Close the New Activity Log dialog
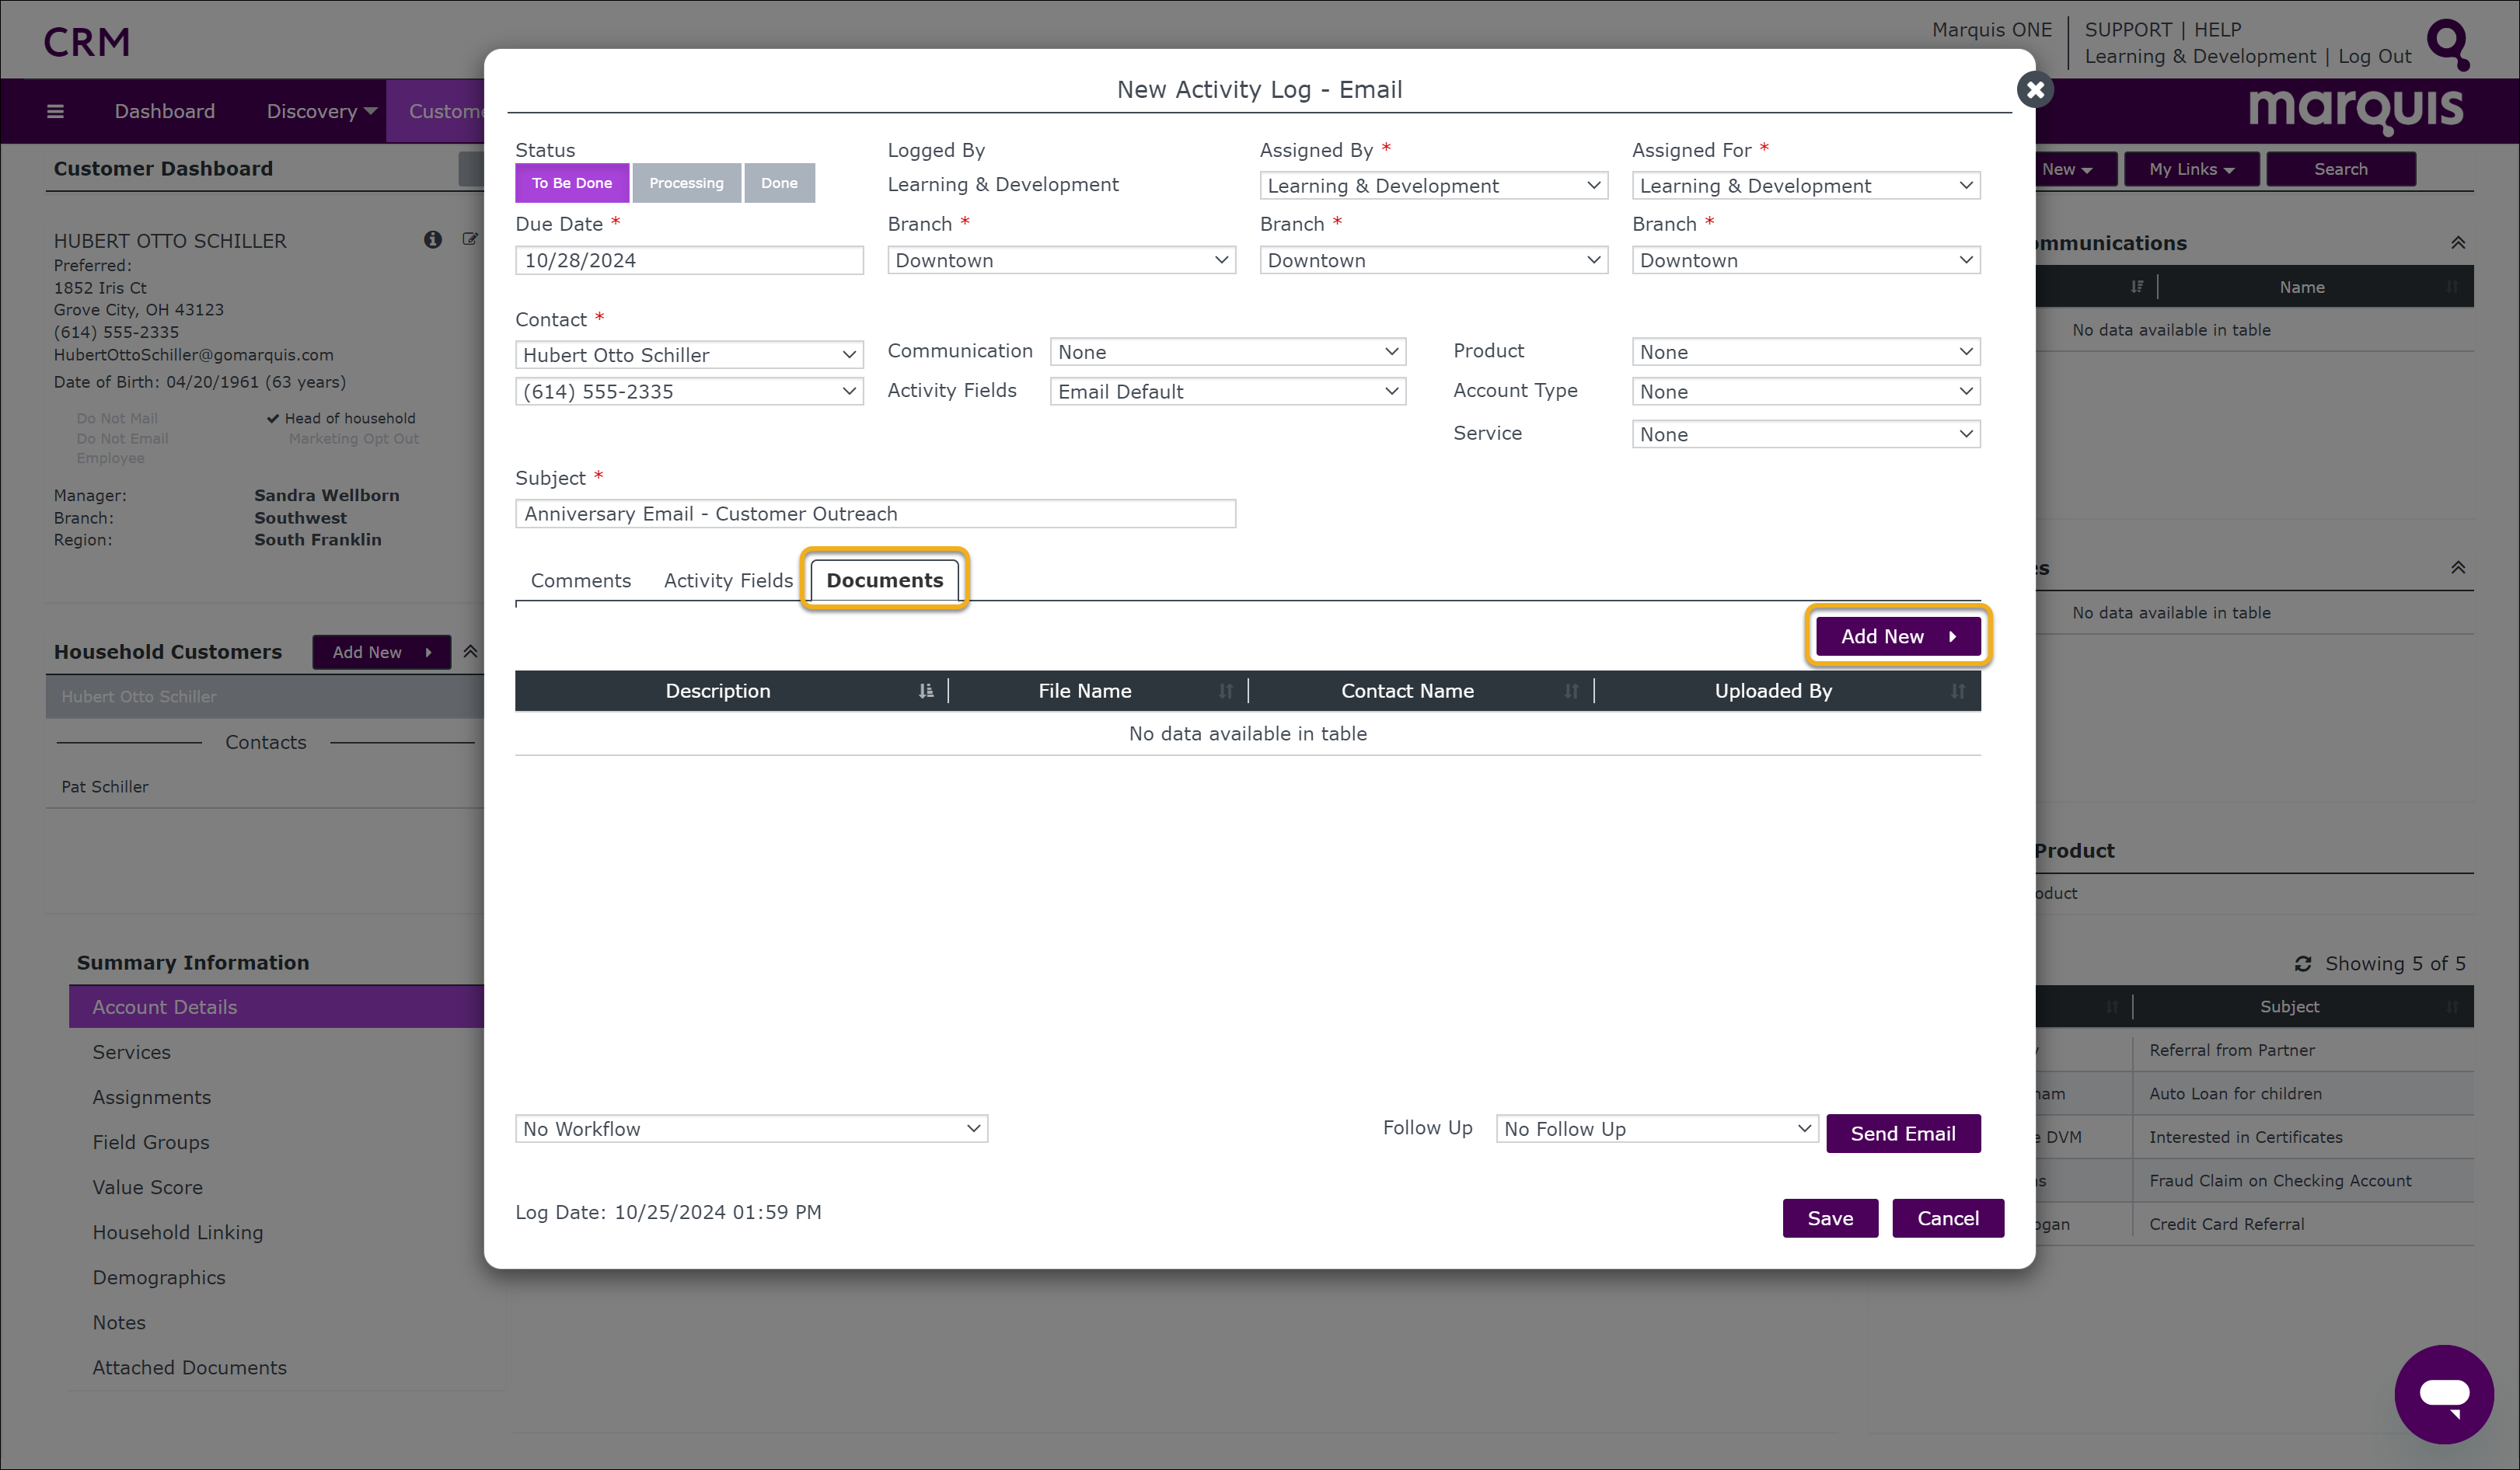The image size is (2520, 1470). point(2034,90)
